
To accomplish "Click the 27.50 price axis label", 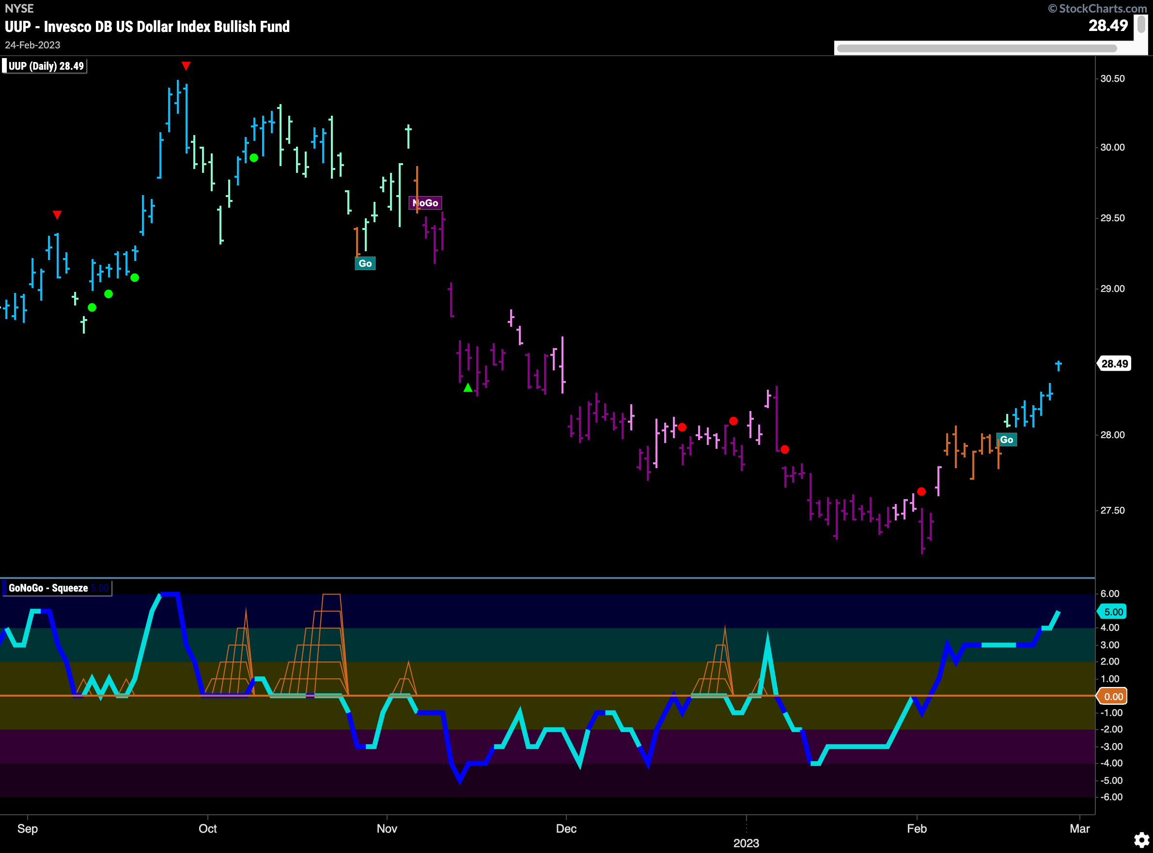I will [x=1112, y=510].
